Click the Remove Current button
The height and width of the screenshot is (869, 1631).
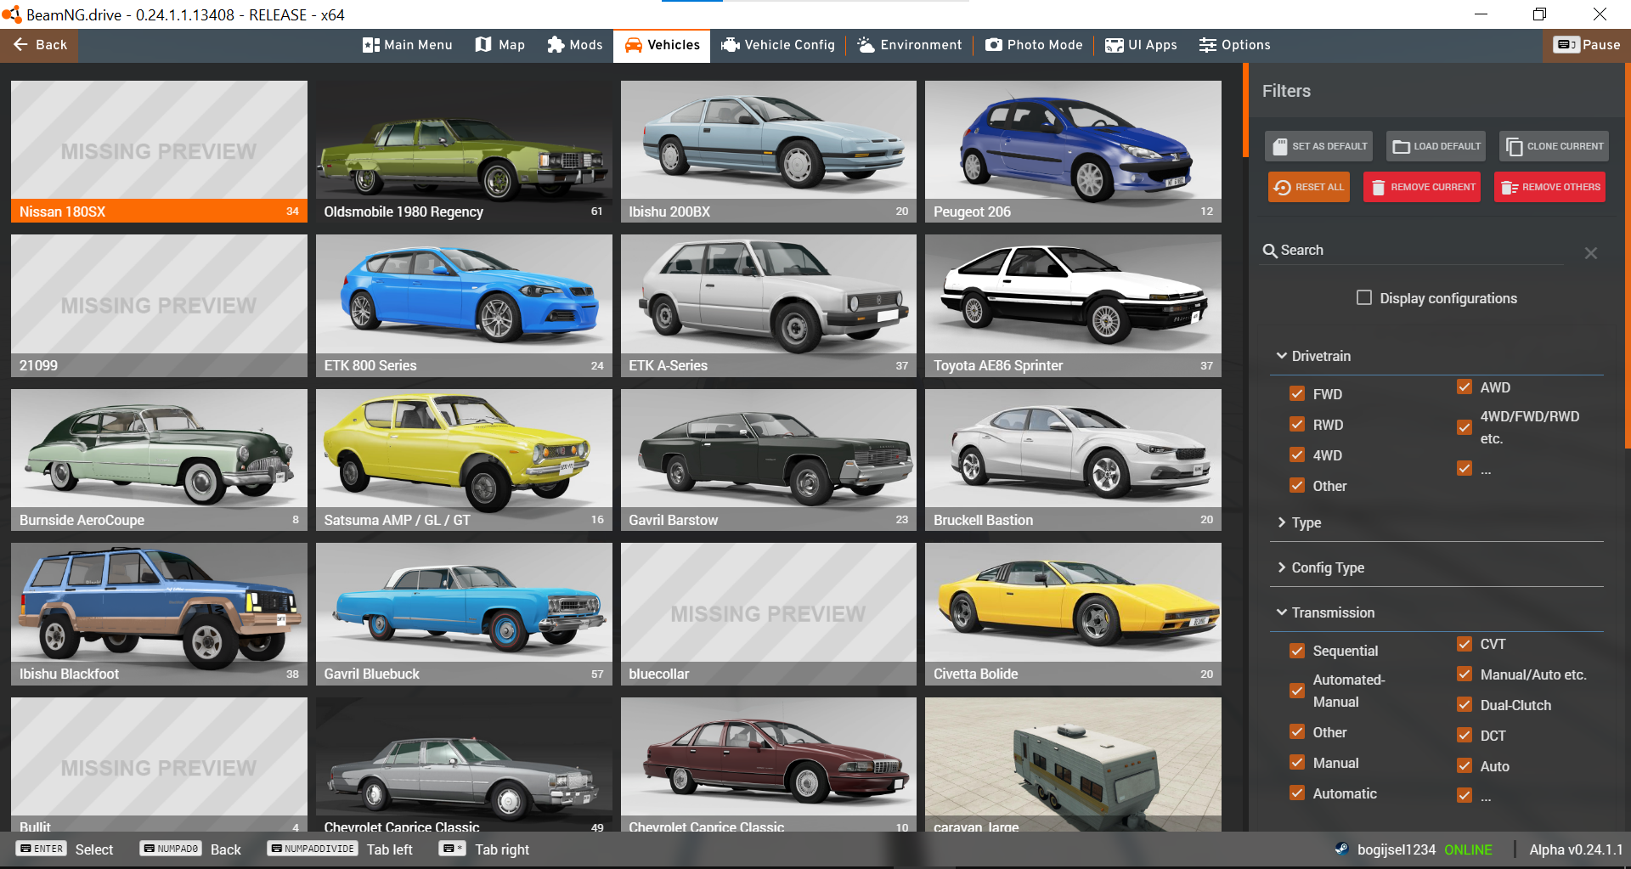tap(1423, 187)
